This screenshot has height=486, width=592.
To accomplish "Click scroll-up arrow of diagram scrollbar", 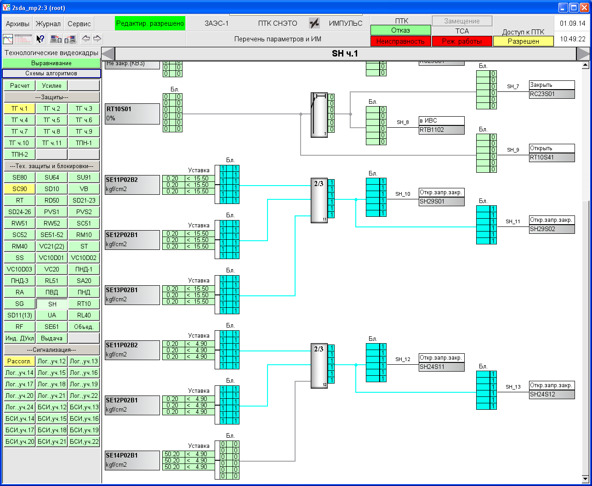I will pos(586,65).
